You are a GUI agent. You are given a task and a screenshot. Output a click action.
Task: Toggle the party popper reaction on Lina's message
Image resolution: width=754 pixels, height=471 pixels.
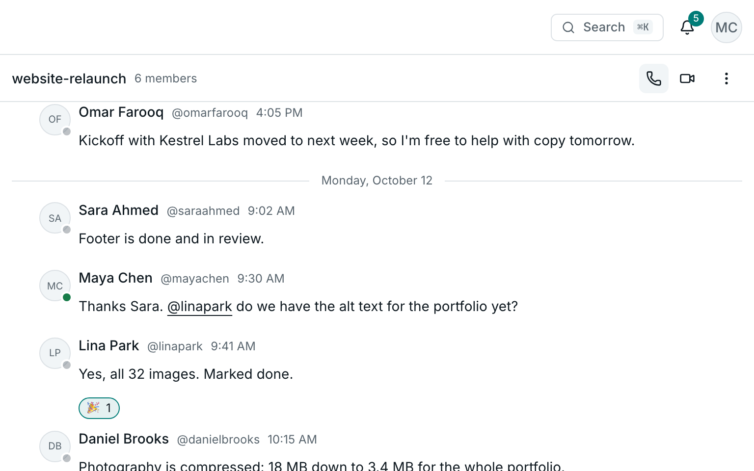pyautogui.click(x=99, y=408)
